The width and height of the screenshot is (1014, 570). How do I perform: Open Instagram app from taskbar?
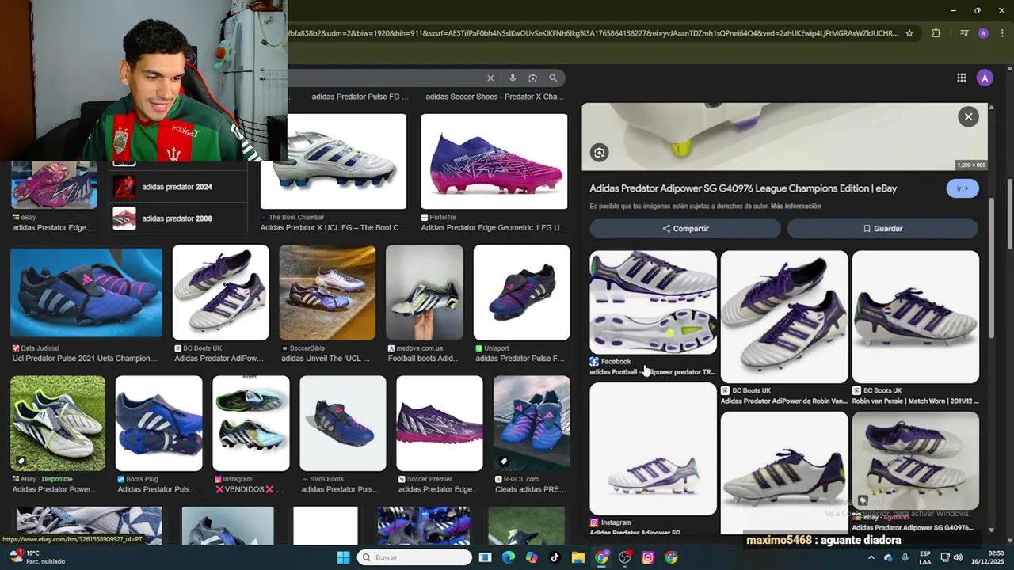(x=648, y=557)
